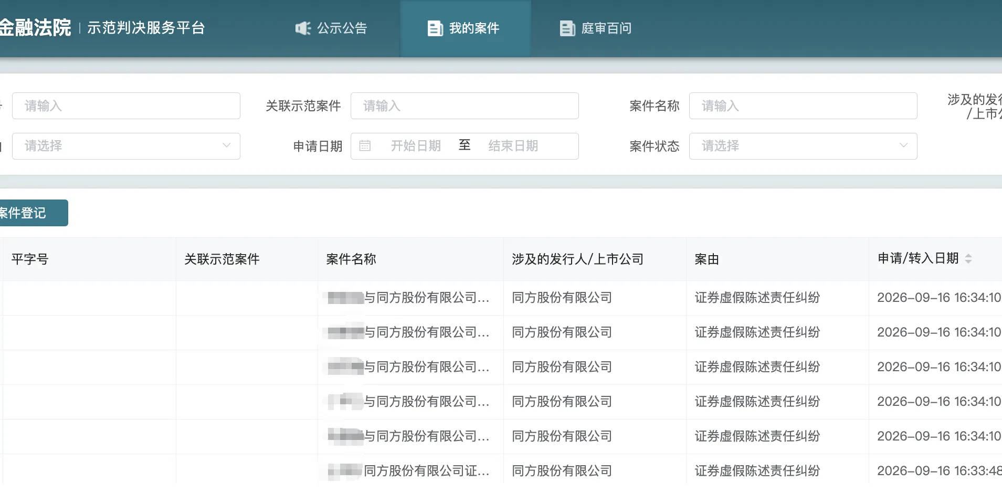Click the document icon beside 我的案件
The width and height of the screenshot is (1002, 493).
click(435, 28)
